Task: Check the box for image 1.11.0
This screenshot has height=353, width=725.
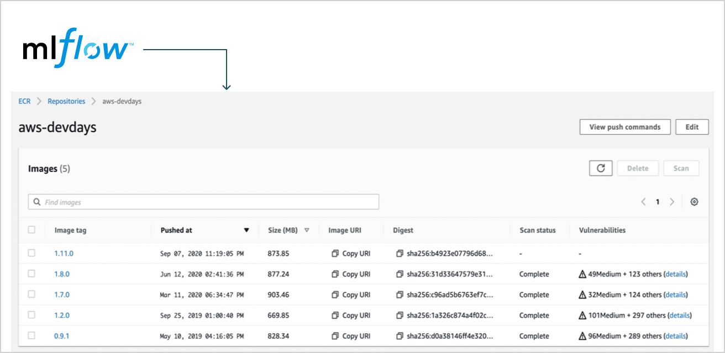Action: click(x=31, y=253)
